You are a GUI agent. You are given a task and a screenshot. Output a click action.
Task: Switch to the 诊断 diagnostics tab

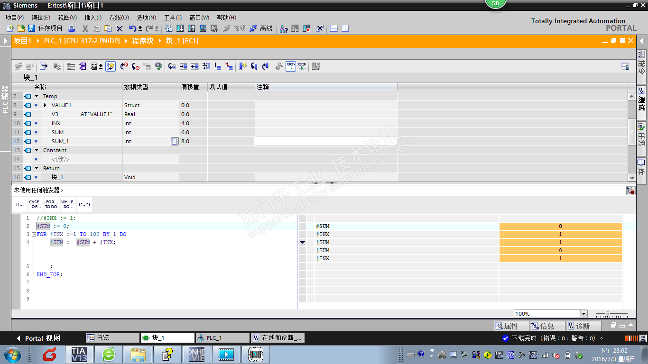(x=583, y=326)
